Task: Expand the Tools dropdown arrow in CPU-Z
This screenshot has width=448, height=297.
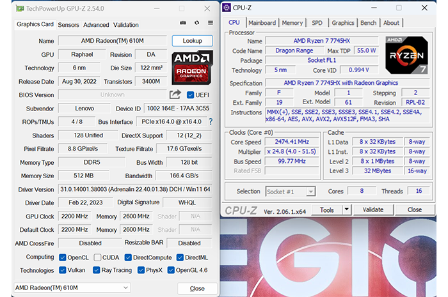Action: click(347, 209)
